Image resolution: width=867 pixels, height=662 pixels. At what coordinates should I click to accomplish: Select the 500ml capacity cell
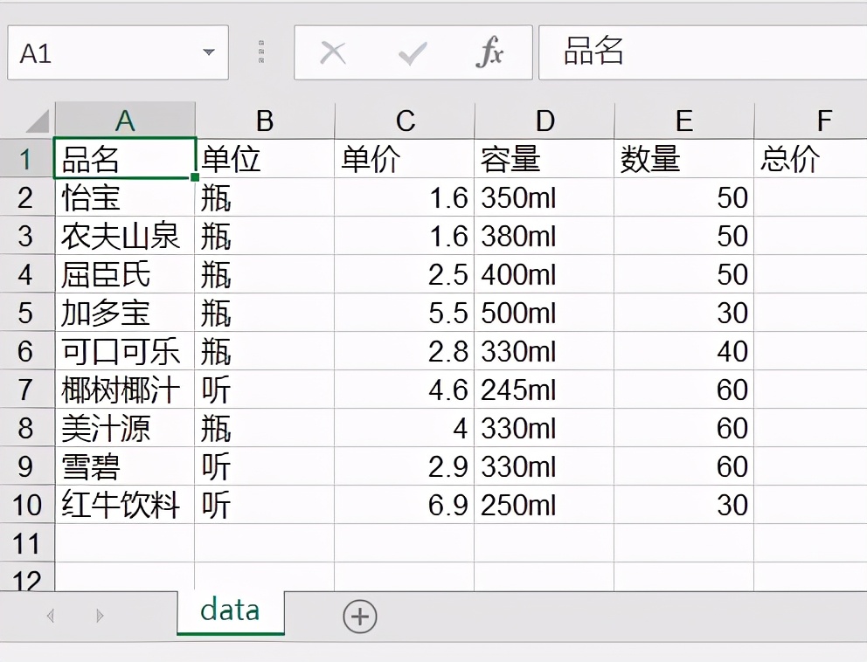pyautogui.click(x=544, y=313)
